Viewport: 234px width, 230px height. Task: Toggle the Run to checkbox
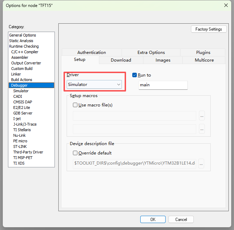point(135,75)
